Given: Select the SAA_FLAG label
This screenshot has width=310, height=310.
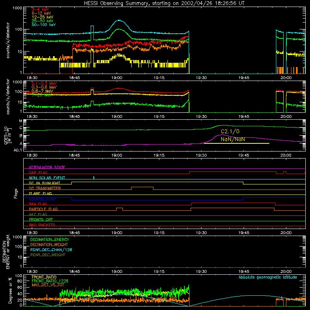Looking at the screenshot, I should [x=38, y=204].
